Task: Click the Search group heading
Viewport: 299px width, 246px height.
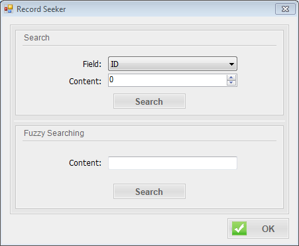Action: point(36,38)
